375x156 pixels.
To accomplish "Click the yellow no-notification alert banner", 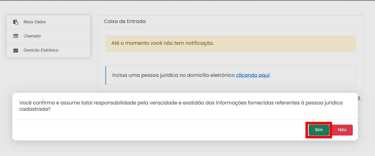I will (x=230, y=43).
